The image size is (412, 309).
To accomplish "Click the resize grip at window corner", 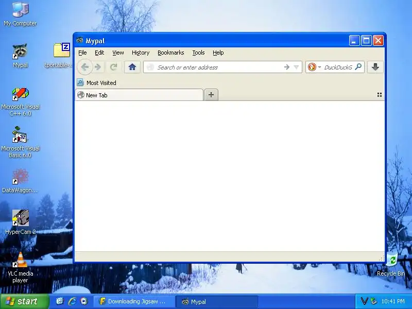I will tap(382, 259).
